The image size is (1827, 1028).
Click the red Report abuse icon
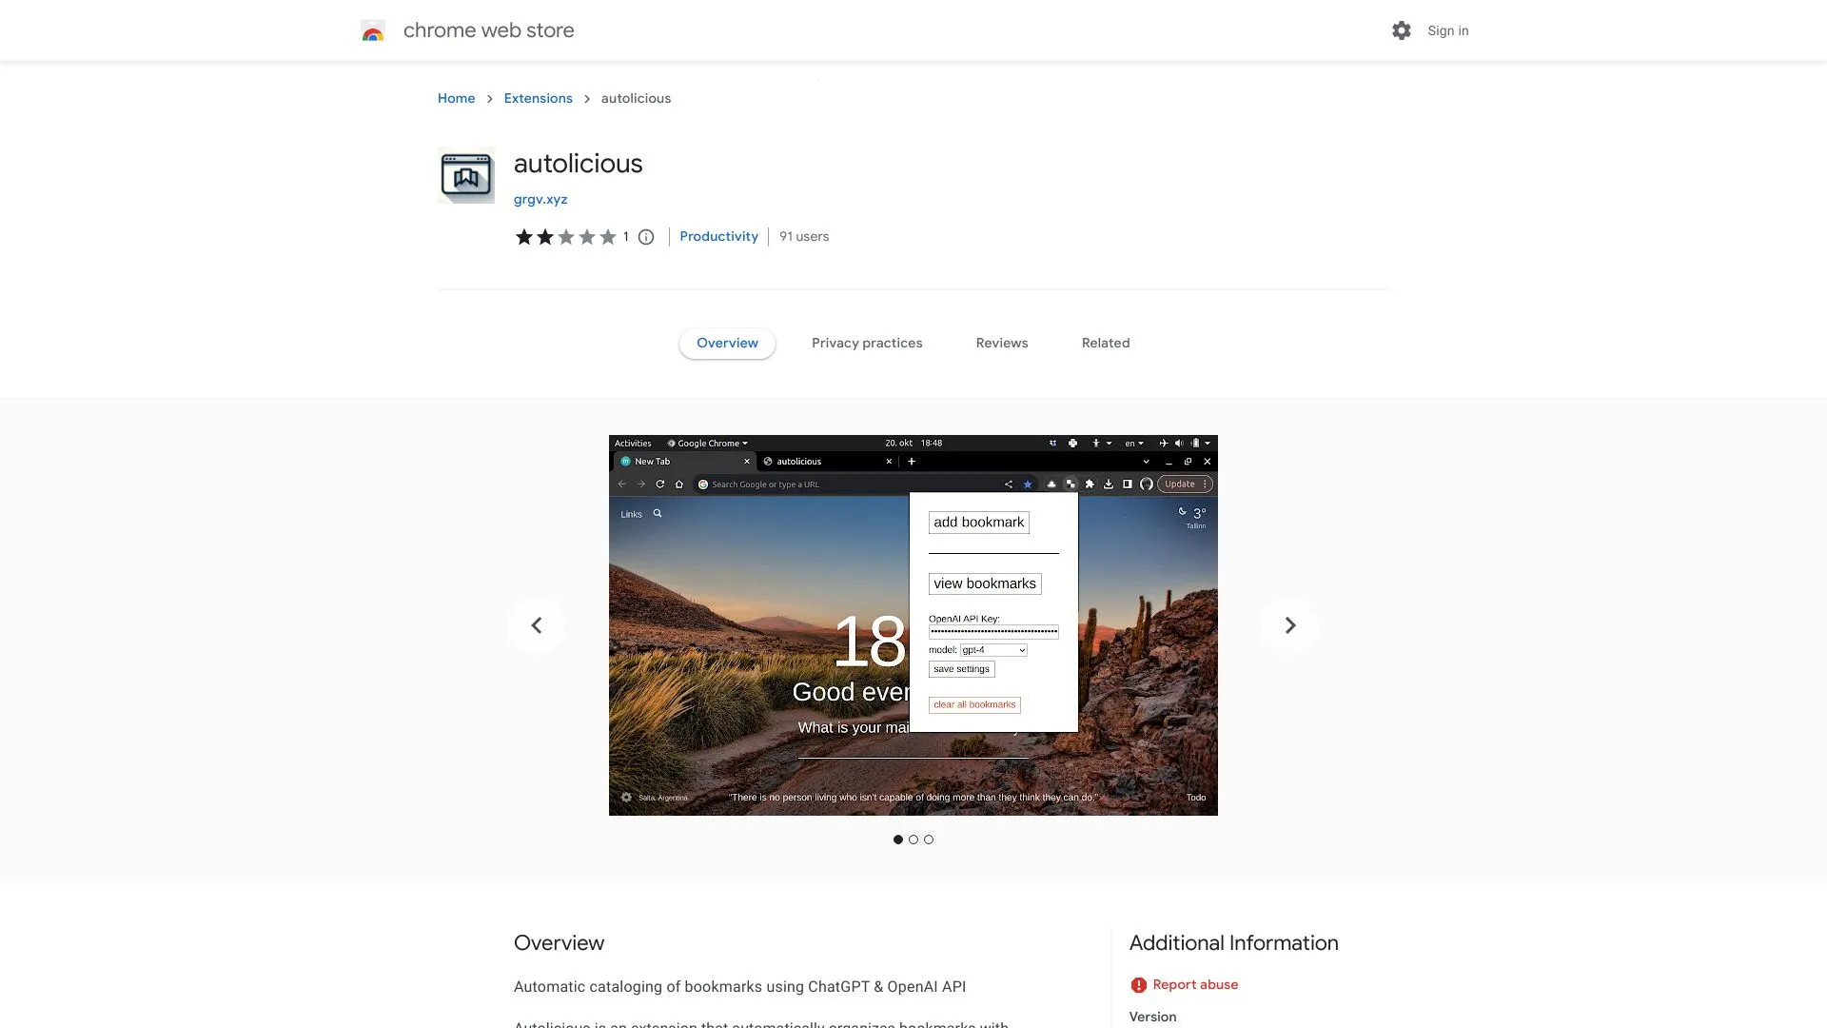1138,985
